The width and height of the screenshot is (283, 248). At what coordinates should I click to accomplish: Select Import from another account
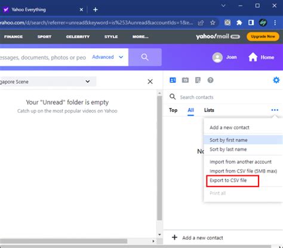(x=241, y=162)
